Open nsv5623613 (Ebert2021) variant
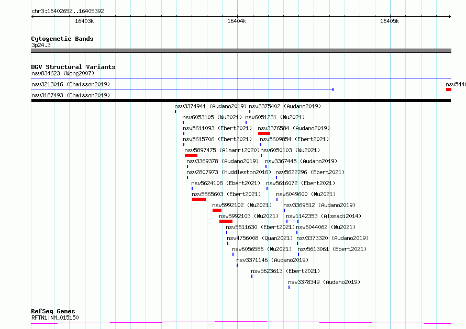Screen dimensions: 466x329 click(x=285, y=271)
